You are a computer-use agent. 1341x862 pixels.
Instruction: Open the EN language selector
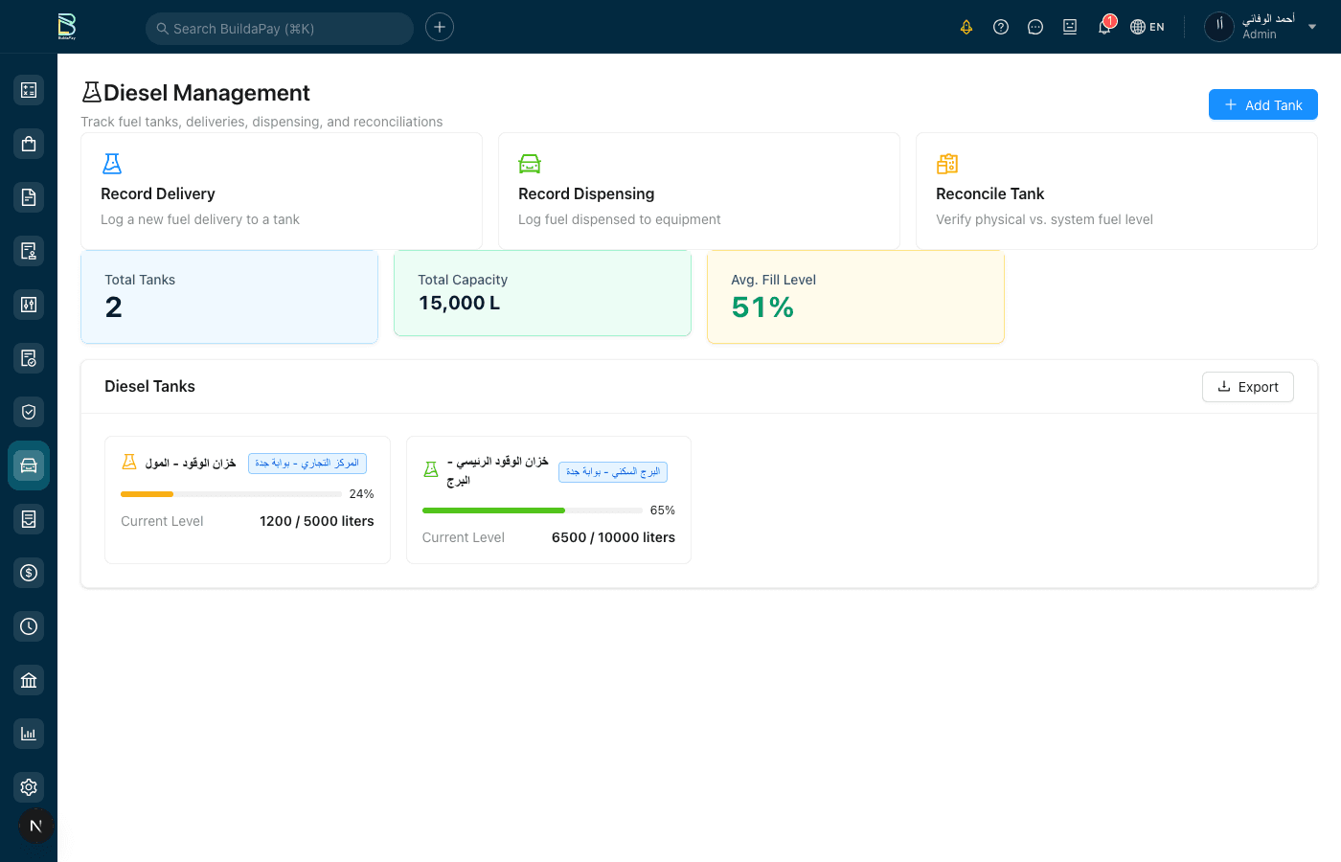click(1148, 27)
